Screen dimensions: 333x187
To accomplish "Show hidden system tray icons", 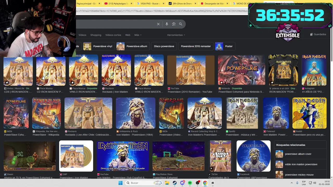I will [x=291, y=183].
